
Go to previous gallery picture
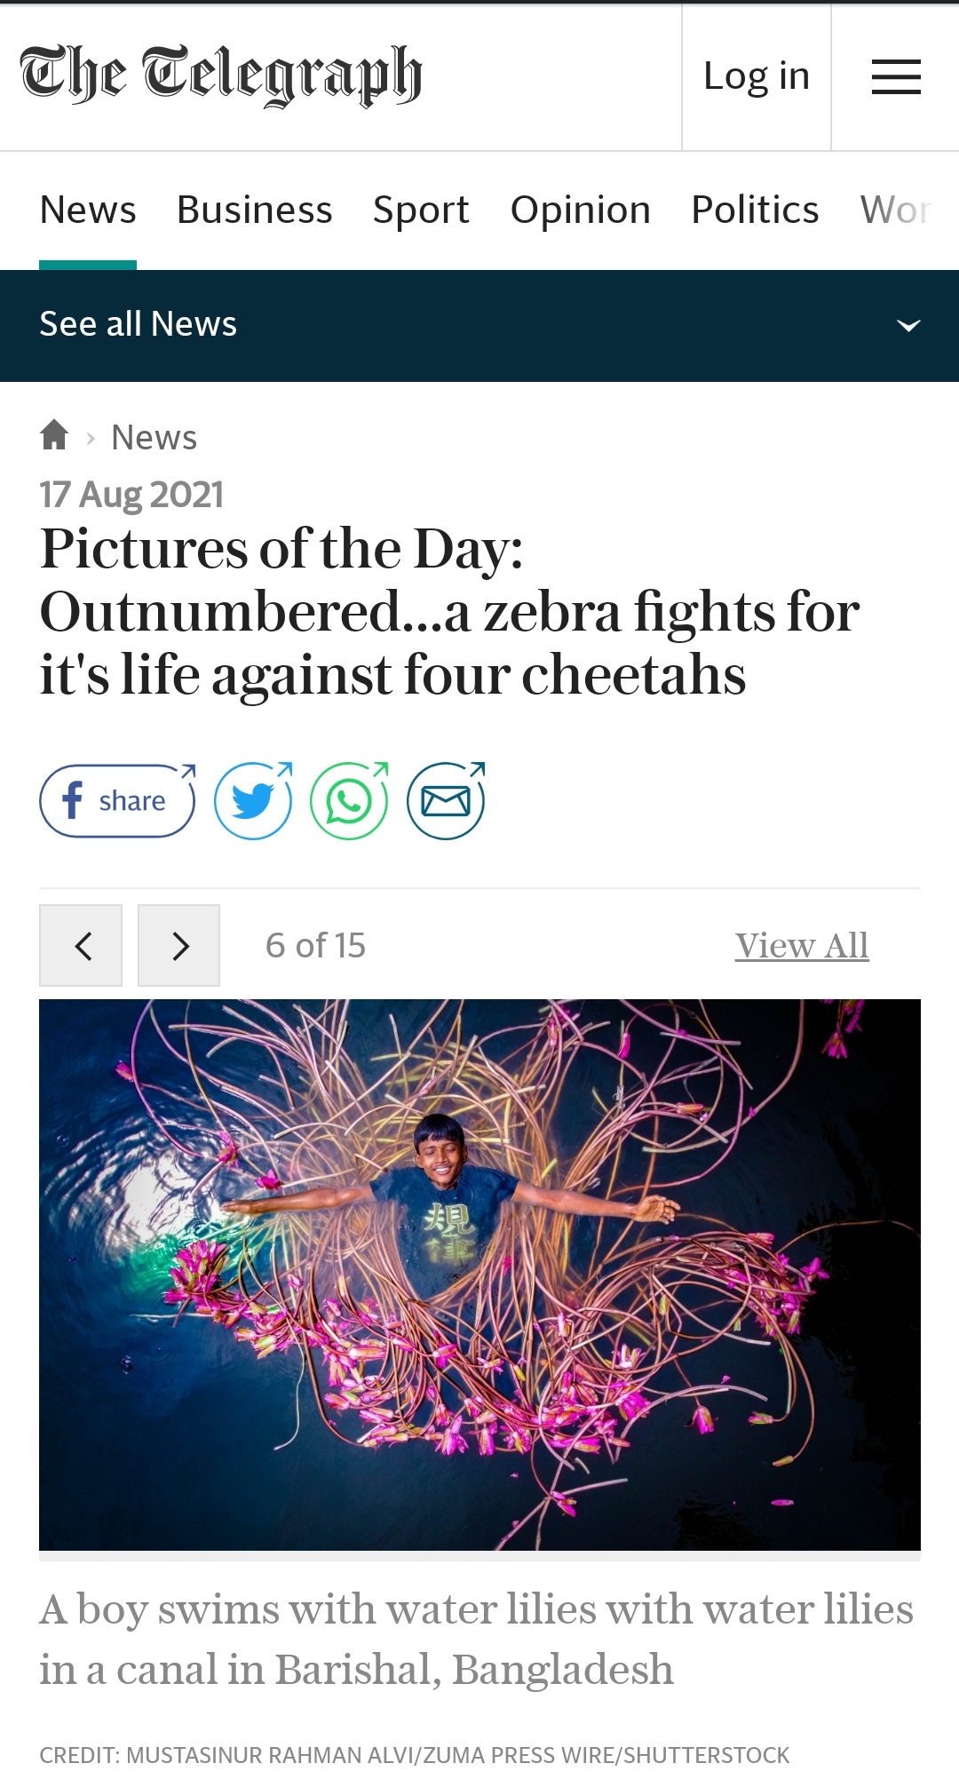(x=81, y=946)
